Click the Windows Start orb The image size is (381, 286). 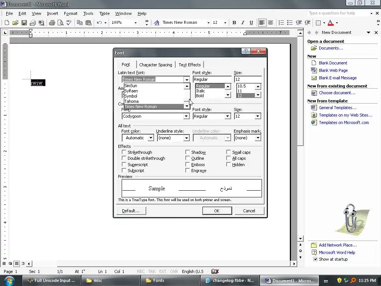click(9, 281)
